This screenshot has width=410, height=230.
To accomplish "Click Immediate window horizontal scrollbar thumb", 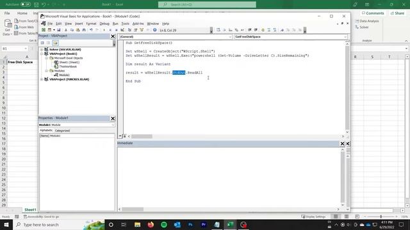I will pos(133,209).
